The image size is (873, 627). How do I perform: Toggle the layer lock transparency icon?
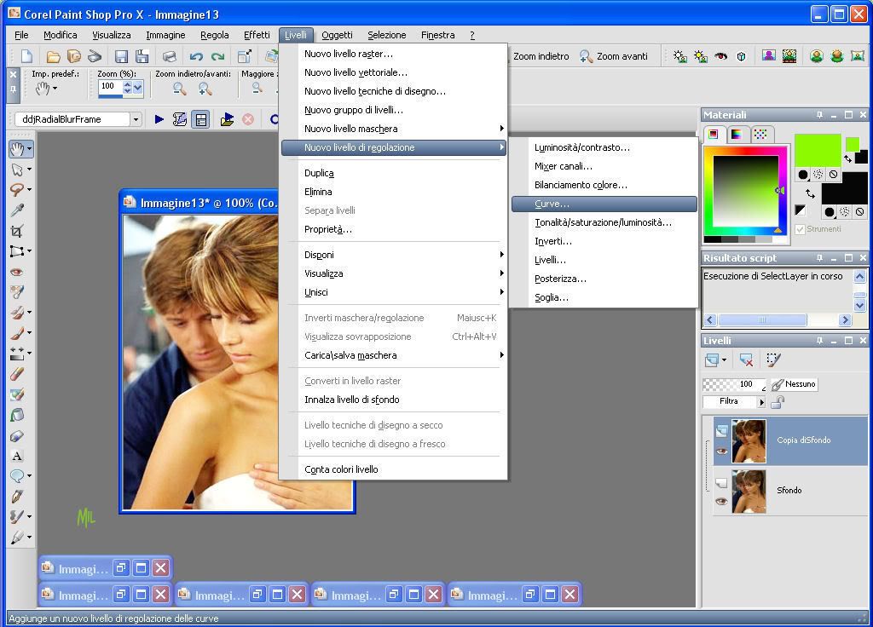click(x=778, y=402)
